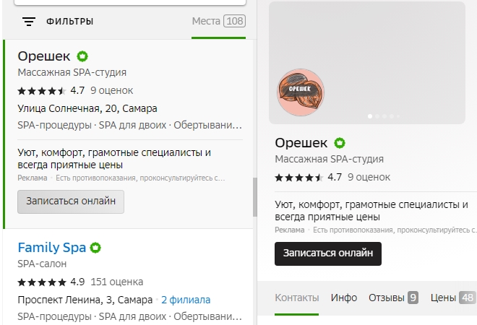Click star rating in Орешек detail card

[299, 177]
